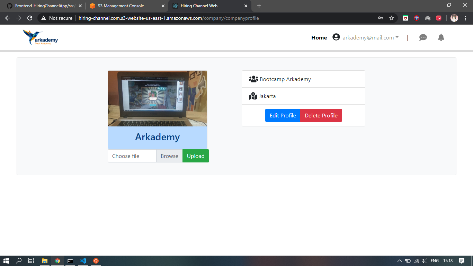Click the Jakarta location text
Screen dimensions: 473x266
(x=267, y=96)
